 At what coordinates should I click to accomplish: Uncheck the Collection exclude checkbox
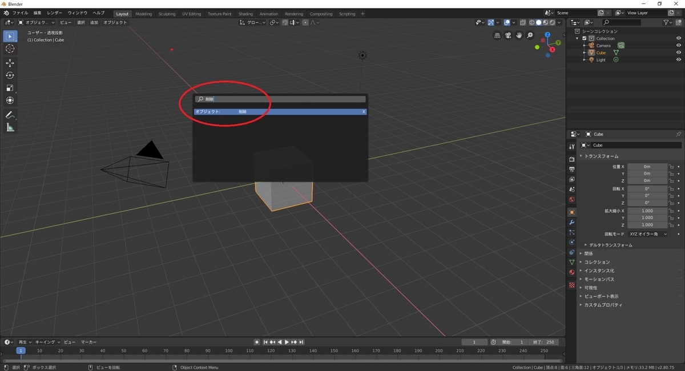tap(585, 38)
